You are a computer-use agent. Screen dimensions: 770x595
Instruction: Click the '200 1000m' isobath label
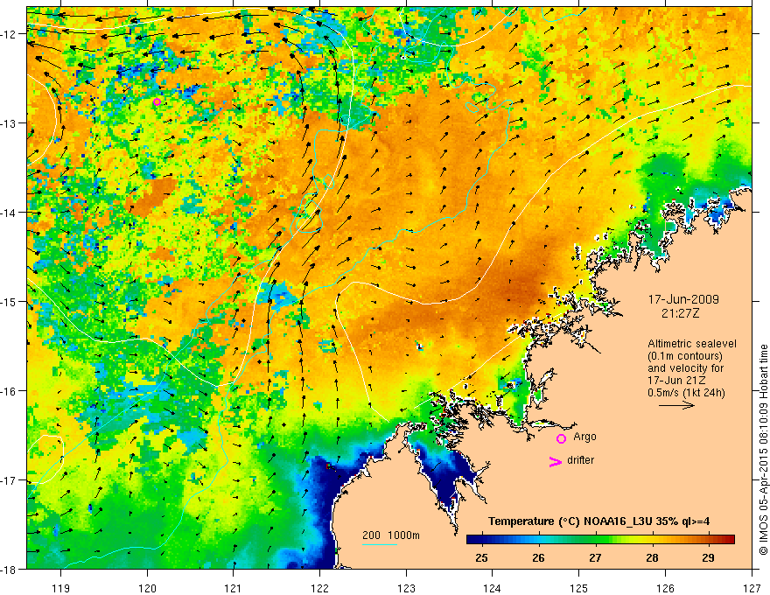(x=391, y=535)
